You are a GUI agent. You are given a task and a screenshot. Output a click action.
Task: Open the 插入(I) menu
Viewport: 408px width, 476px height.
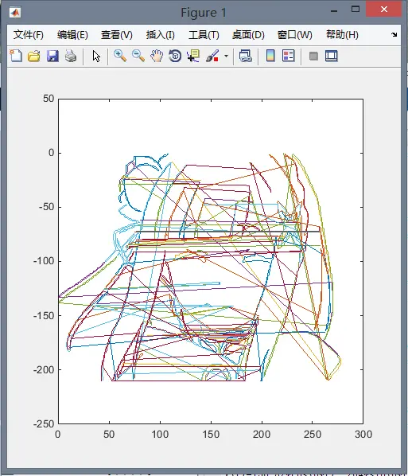pos(161,35)
